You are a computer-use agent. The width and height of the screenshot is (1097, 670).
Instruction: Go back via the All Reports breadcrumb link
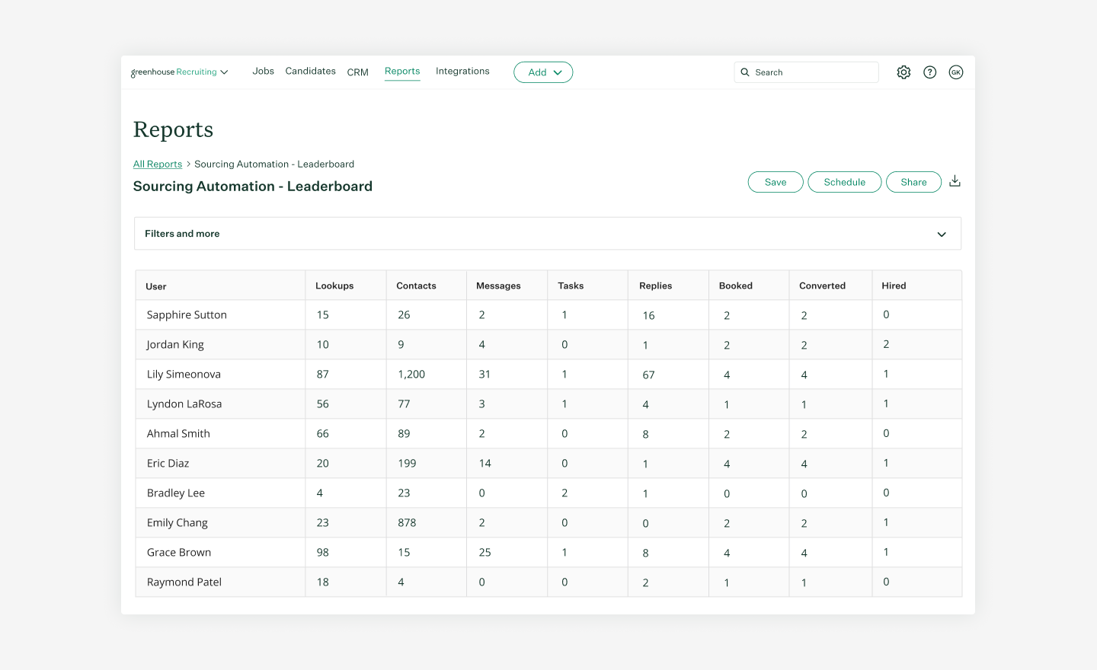[157, 164]
